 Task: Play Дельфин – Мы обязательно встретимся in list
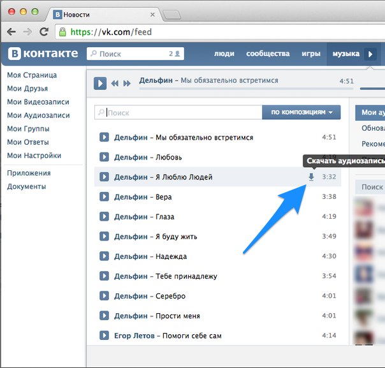(x=104, y=137)
